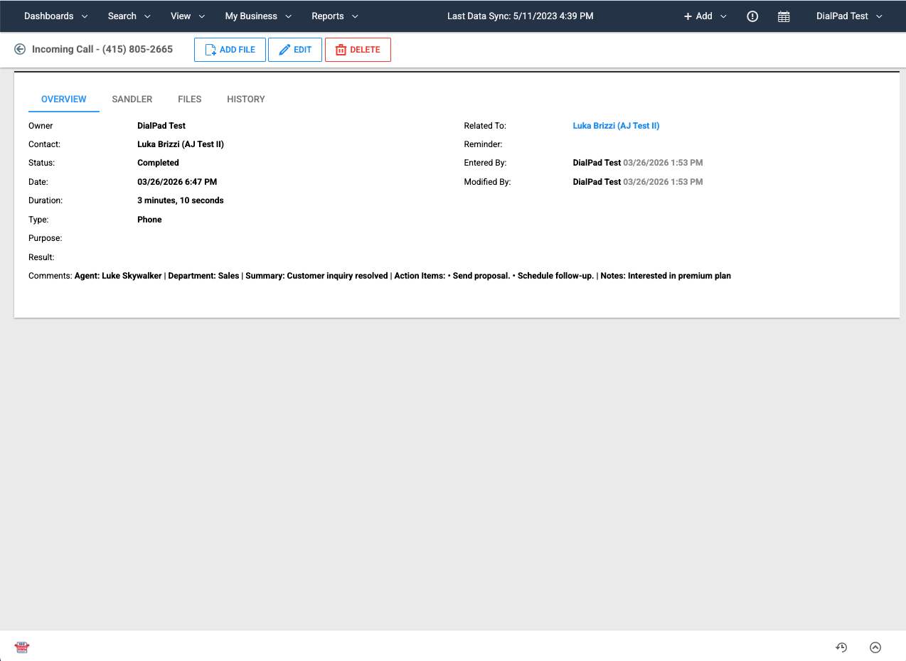Open the Luka Brizzi (AJ Test II) link
This screenshot has width=906, height=661.
616,126
